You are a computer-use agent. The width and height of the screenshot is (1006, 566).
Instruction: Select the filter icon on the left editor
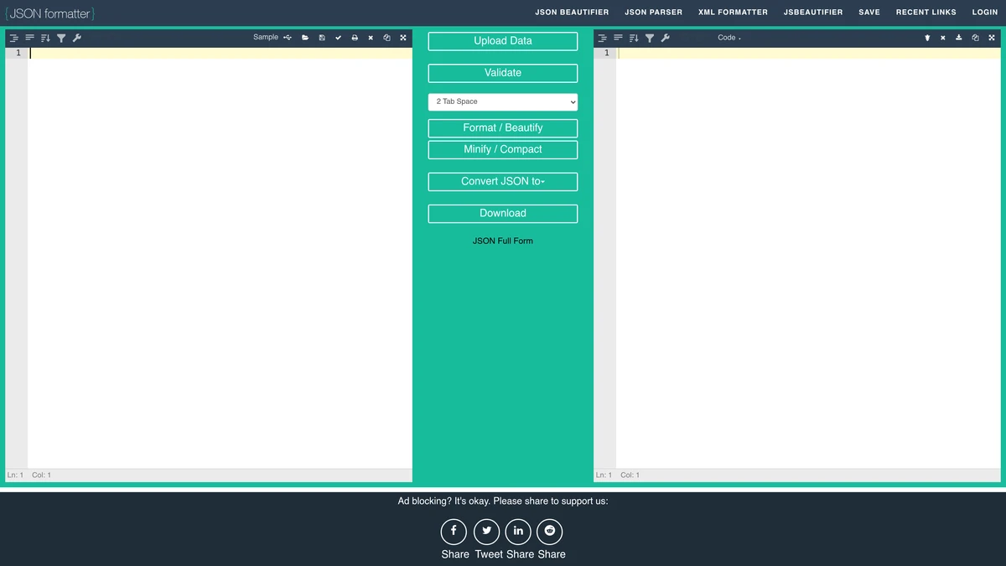[x=61, y=38]
